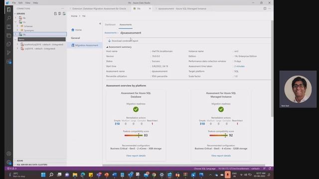Click Choose SQL Language in the status bar

tap(205, 169)
